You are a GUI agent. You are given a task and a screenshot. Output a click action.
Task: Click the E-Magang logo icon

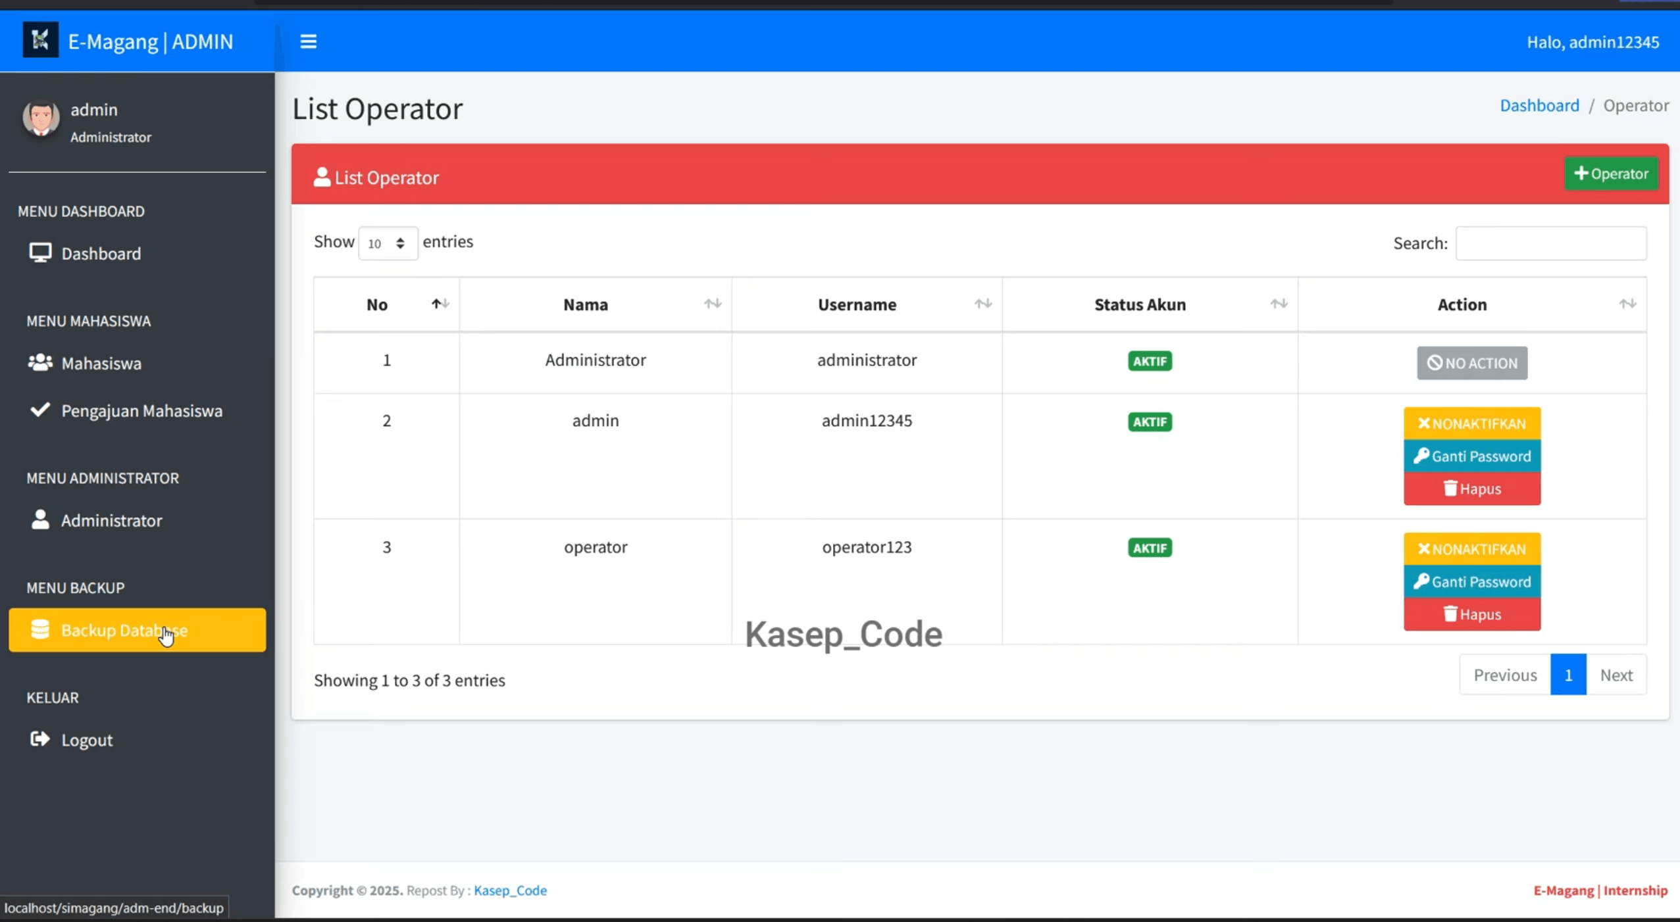pos(40,40)
